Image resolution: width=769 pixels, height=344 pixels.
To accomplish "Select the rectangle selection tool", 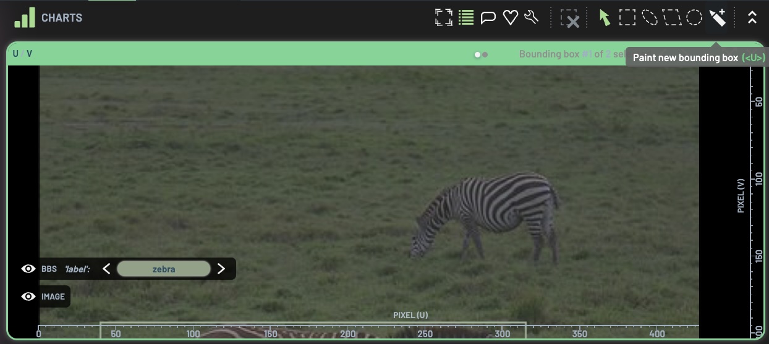I will pos(627,17).
